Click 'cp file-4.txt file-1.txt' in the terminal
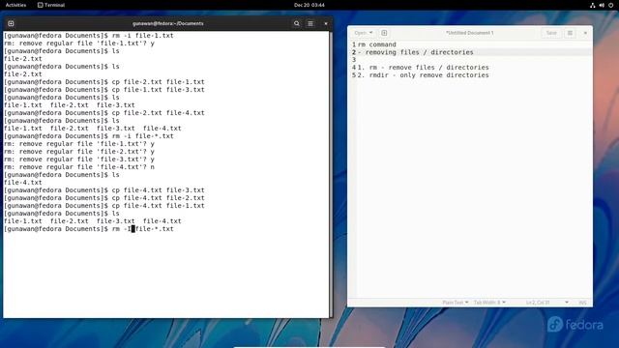The width and height of the screenshot is (619, 348). tap(159, 206)
